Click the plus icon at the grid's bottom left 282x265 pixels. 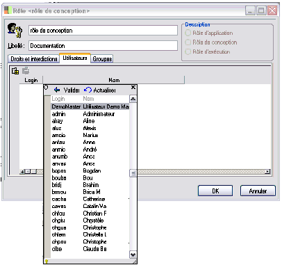[x=22, y=172]
